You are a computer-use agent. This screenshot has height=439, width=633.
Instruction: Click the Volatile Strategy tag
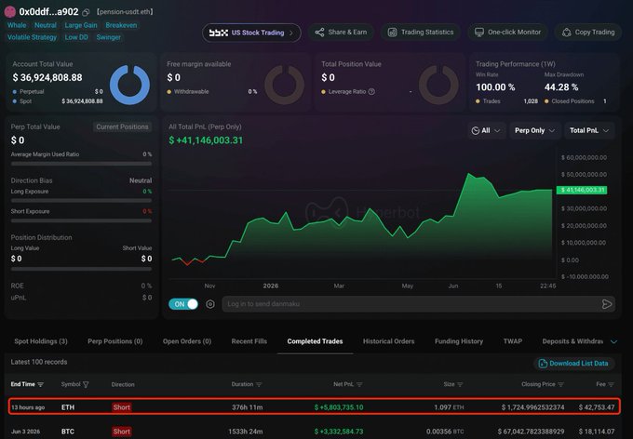coord(32,37)
